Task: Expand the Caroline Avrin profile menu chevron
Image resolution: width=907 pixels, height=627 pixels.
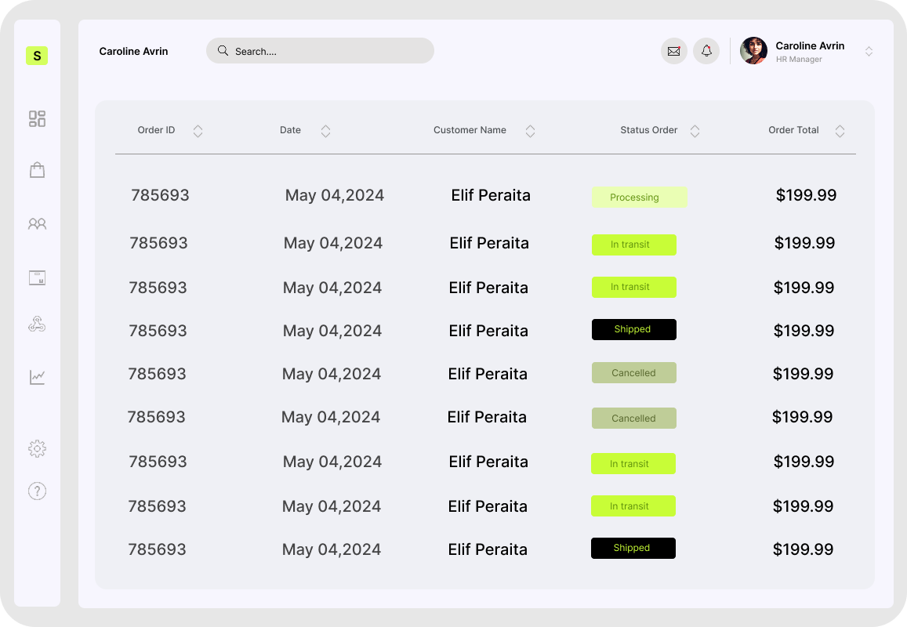Action: point(869,52)
